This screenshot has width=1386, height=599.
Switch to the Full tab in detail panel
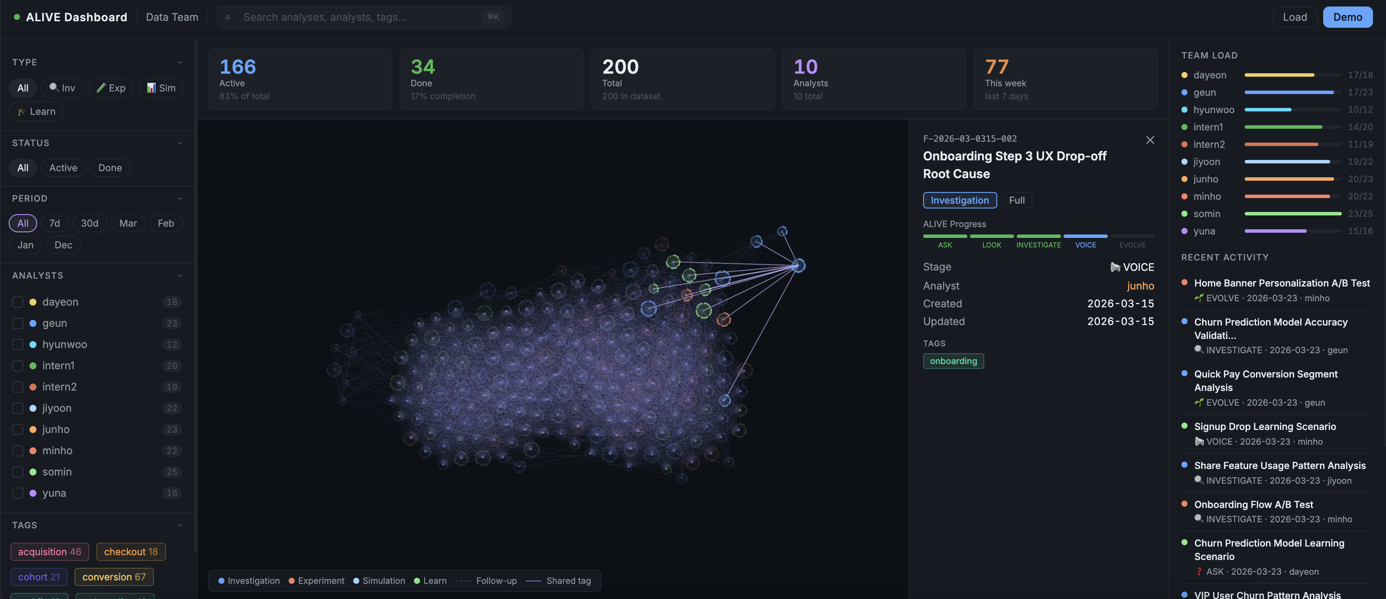[1017, 200]
